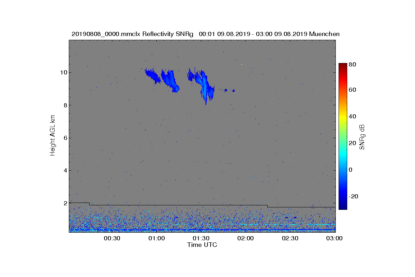This screenshot has width=415, height=277.
Task: Click the colorbar value 60
Action: pos(353,90)
